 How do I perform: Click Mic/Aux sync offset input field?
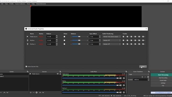94,40
